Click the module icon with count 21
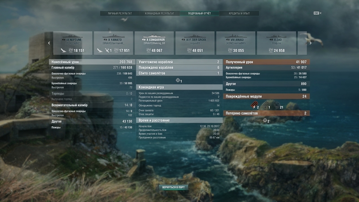 click(x=276, y=105)
